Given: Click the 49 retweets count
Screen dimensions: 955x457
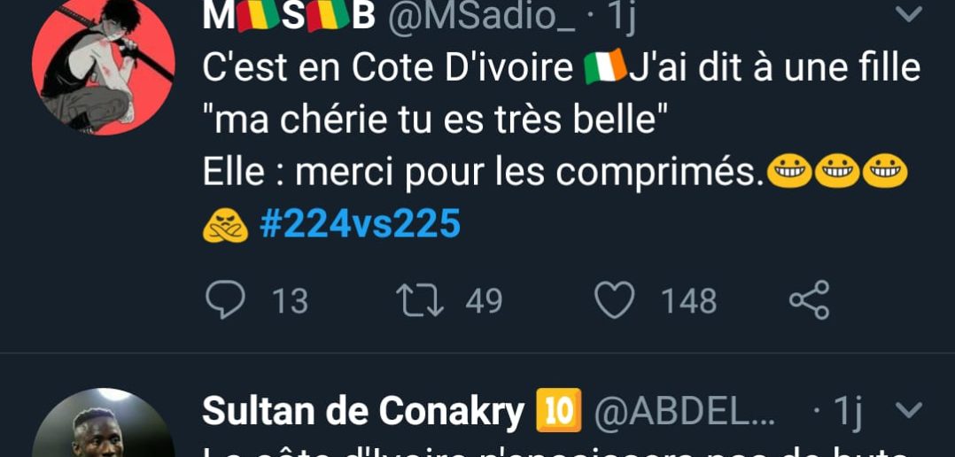Looking at the screenshot, I should 484,301.
